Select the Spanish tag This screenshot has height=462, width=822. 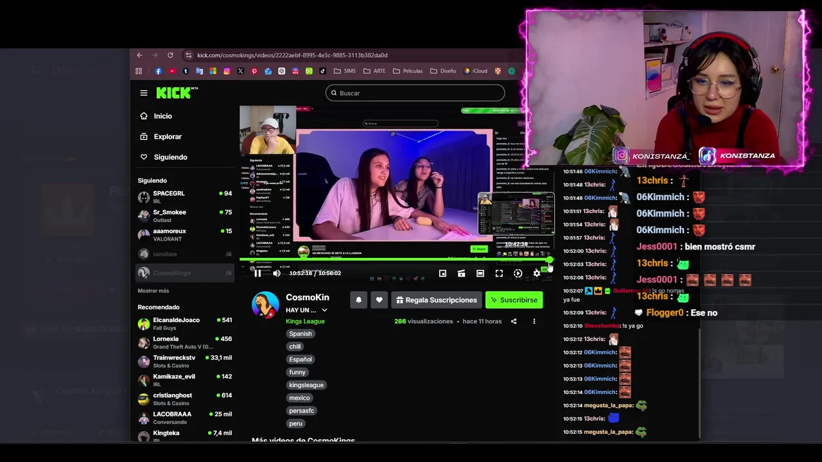(300, 334)
